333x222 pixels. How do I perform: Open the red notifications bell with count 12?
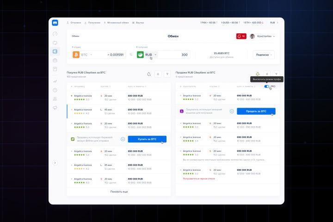(x=241, y=37)
